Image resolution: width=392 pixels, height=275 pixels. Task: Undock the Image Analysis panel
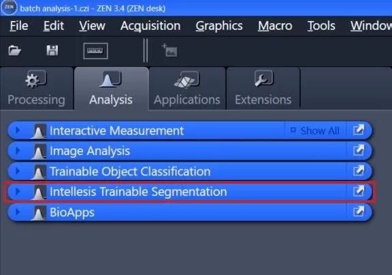359,150
